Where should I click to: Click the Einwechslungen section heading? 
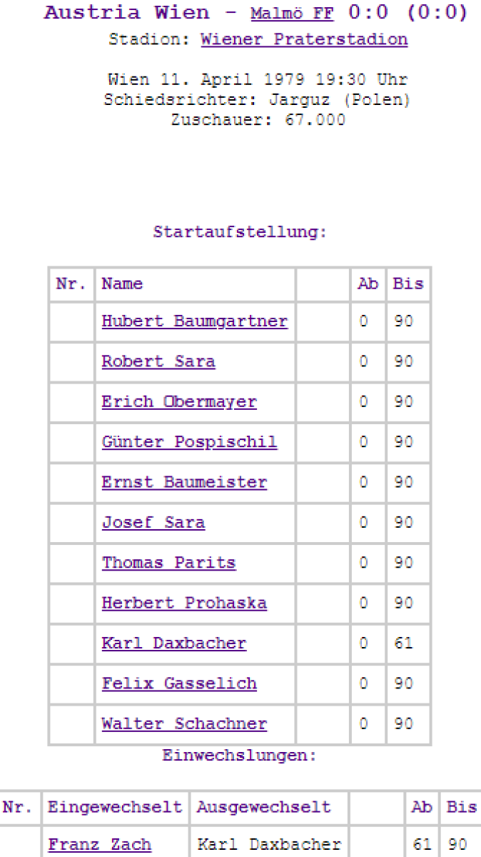click(240, 755)
